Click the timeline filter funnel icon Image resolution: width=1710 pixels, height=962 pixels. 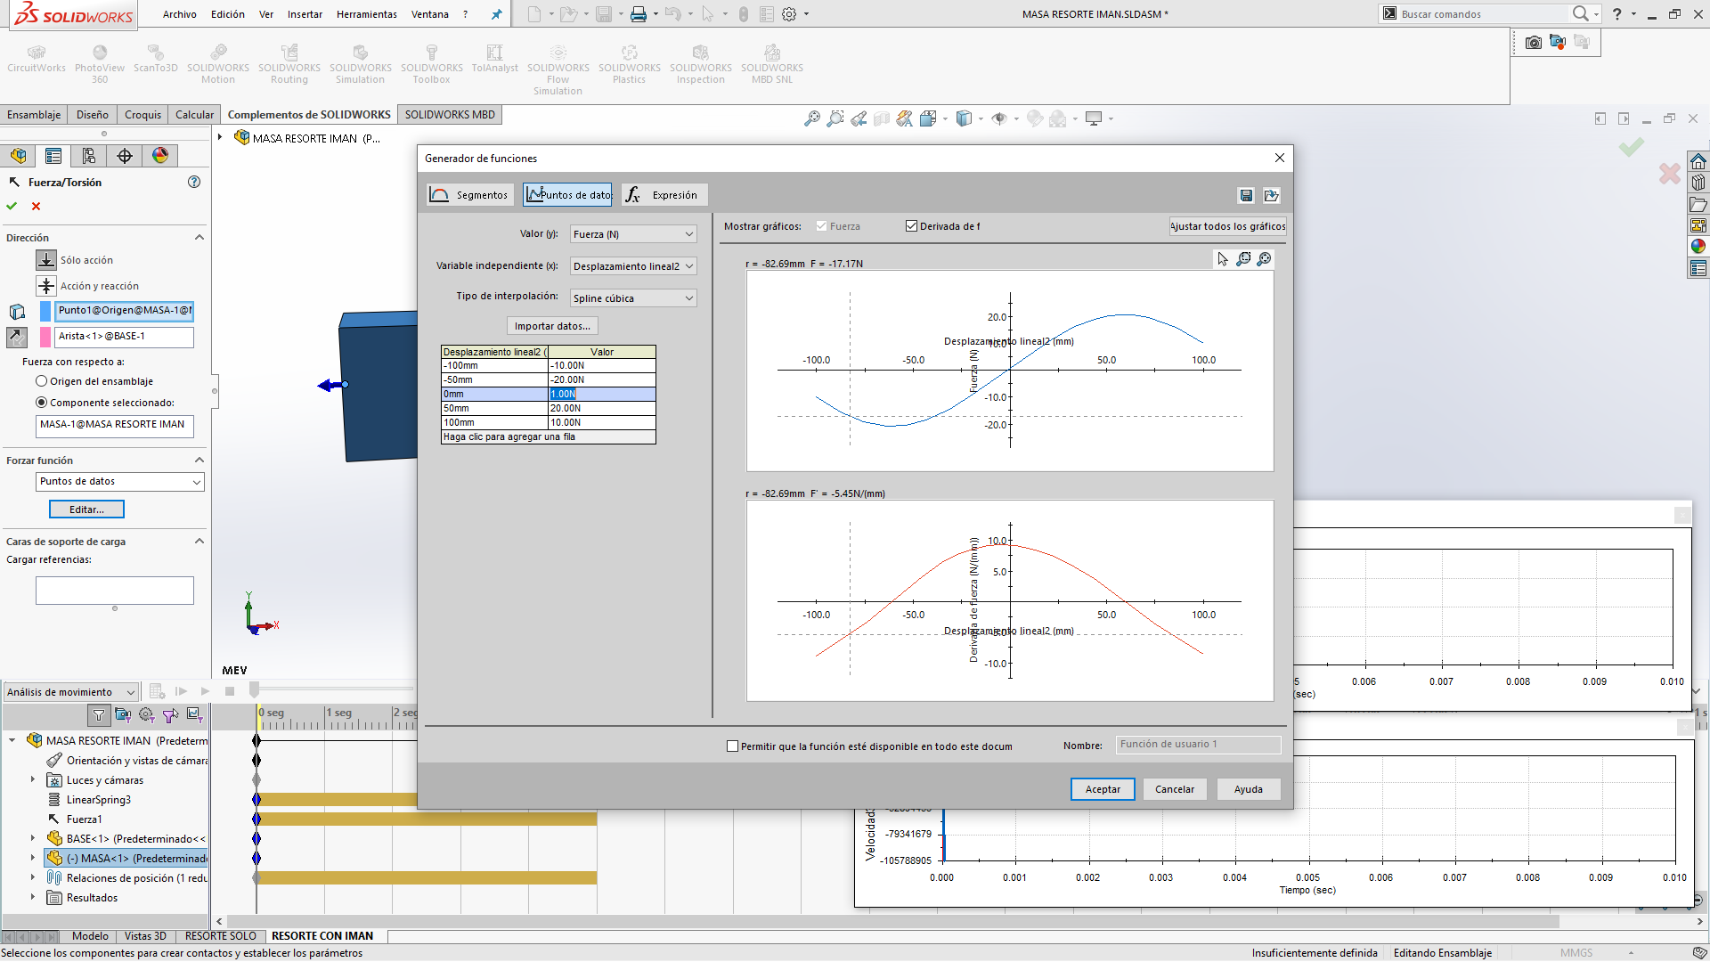click(x=99, y=714)
